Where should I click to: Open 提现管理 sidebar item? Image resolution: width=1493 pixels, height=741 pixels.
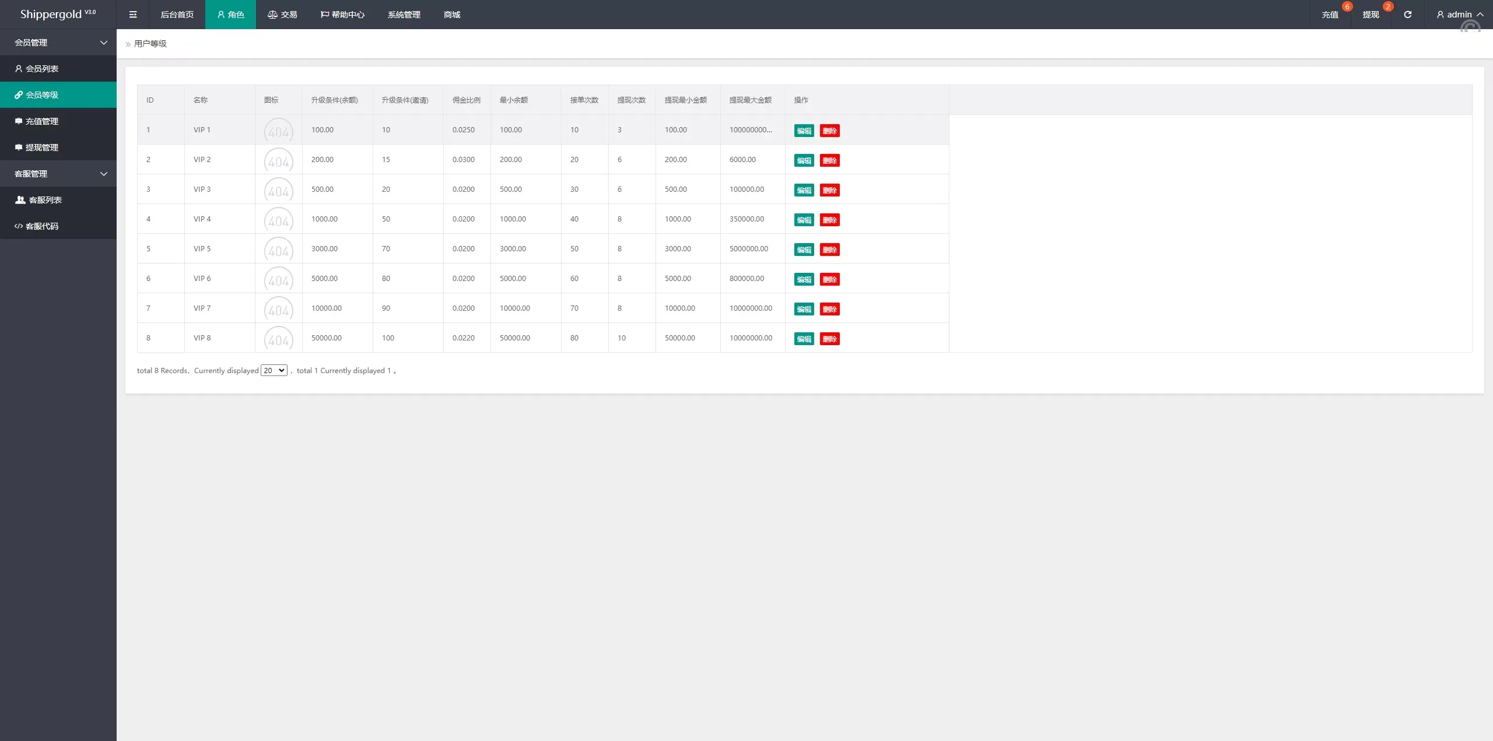click(41, 148)
